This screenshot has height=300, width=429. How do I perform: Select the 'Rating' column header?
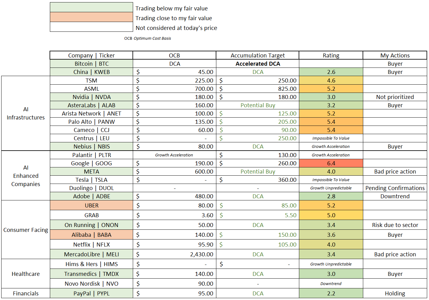pyautogui.click(x=331, y=55)
